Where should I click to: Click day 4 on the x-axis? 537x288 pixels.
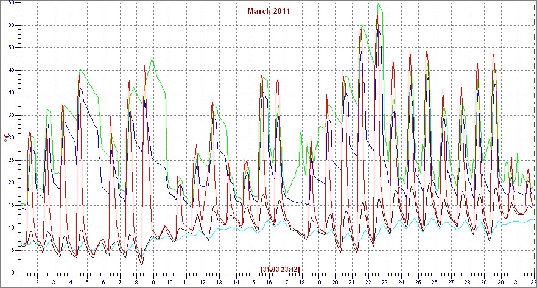point(71,283)
